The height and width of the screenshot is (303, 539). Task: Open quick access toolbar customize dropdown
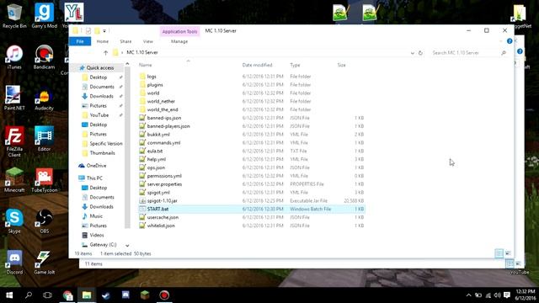tap(104, 31)
